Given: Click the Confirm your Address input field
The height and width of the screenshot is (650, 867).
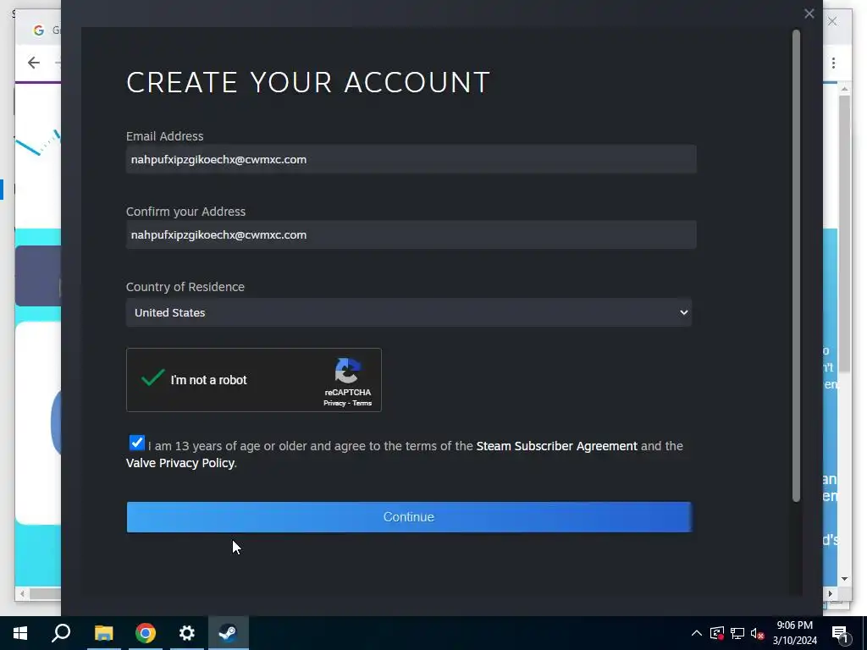Looking at the screenshot, I should pyautogui.click(x=411, y=235).
